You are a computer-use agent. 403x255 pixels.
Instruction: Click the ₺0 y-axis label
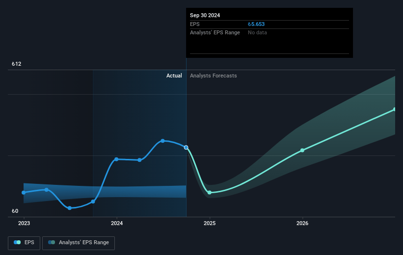pyautogui.click(x=15, y=211)
